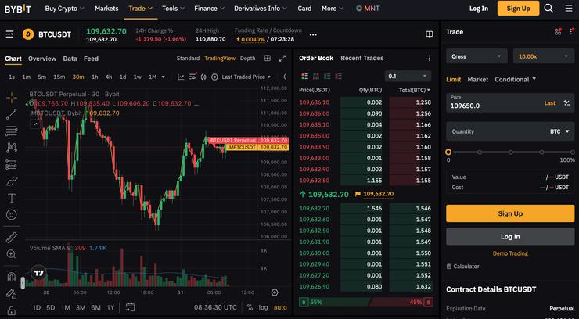Open the chart type candles icon

point(203,77)
